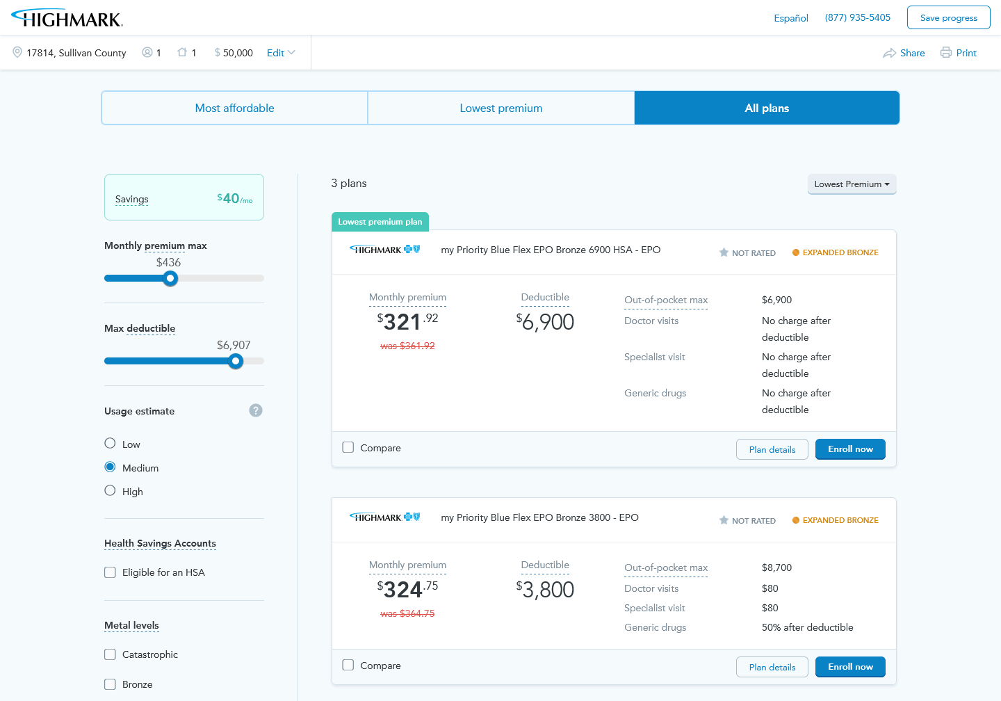This screenshot has height=701, width=1001.
Task: Select Medium usage estimate
Action: (x=110, y=467)
